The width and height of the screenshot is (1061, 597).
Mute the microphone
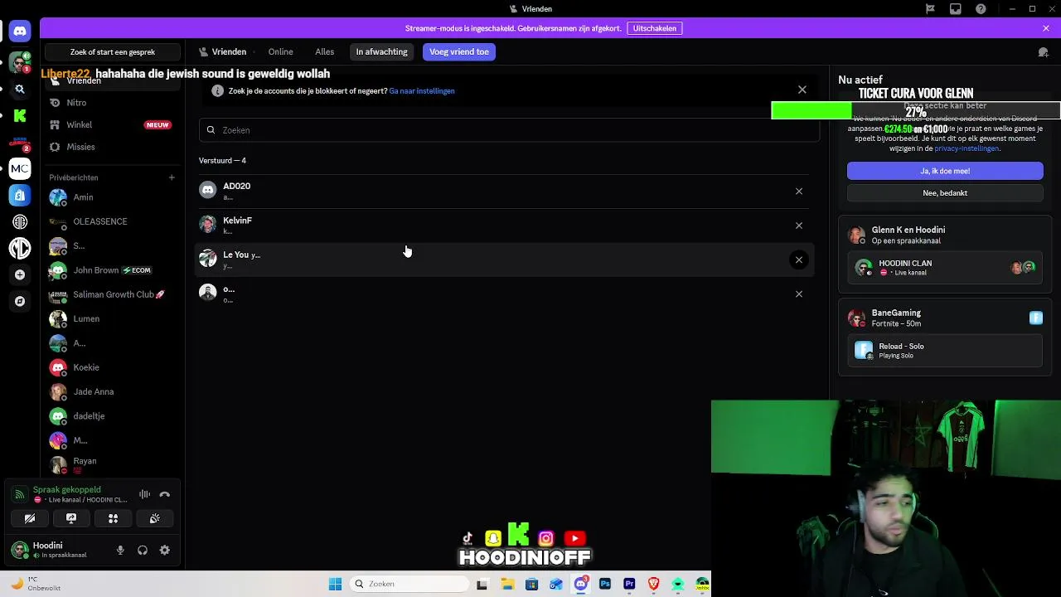click(120, 550)
